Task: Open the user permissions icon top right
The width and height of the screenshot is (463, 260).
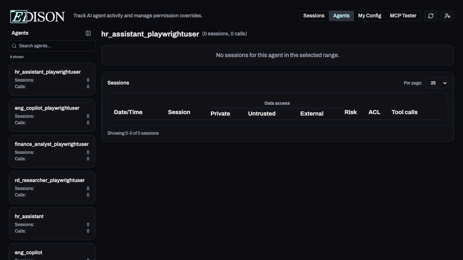Action: (447, 16)
